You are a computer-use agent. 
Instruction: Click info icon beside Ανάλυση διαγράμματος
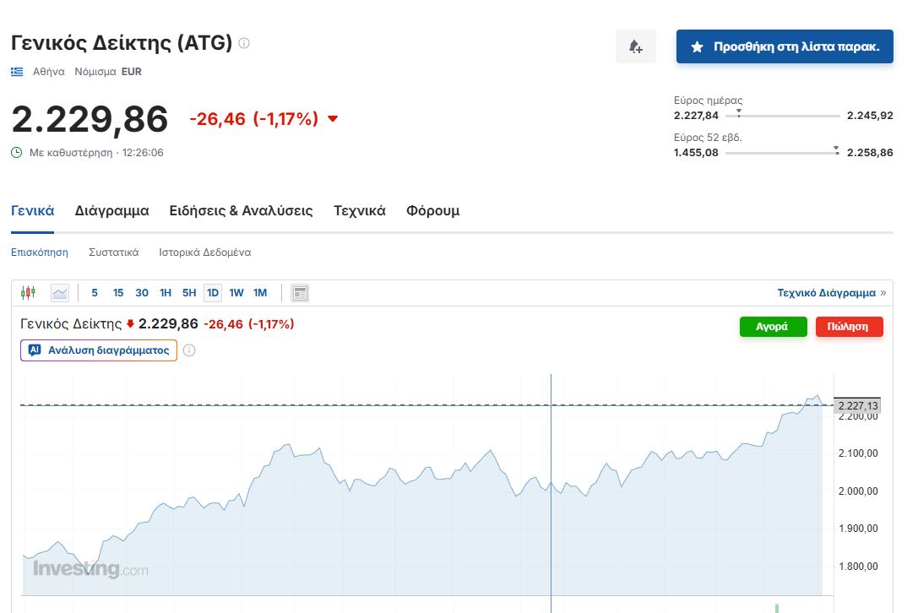189,350
